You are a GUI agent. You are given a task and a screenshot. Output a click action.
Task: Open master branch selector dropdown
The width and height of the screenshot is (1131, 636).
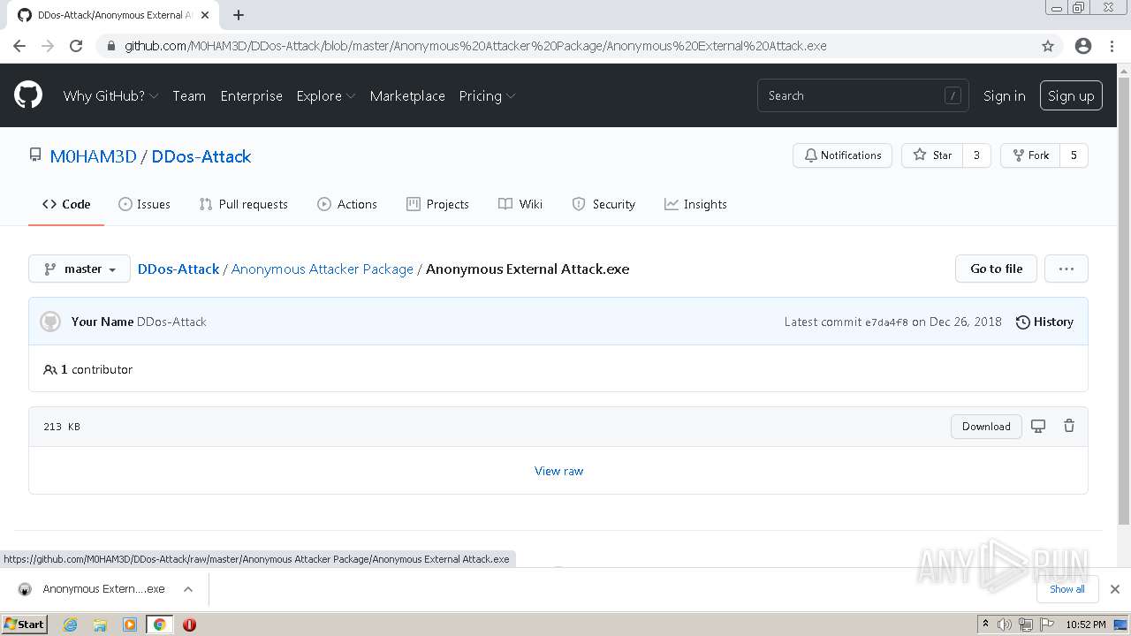80,269
